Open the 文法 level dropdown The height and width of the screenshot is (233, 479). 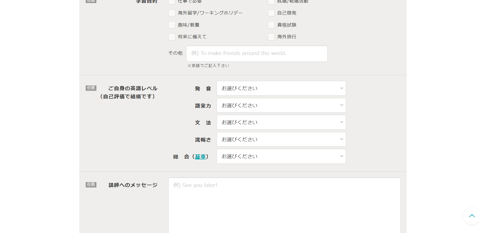[x=281, y=122]
